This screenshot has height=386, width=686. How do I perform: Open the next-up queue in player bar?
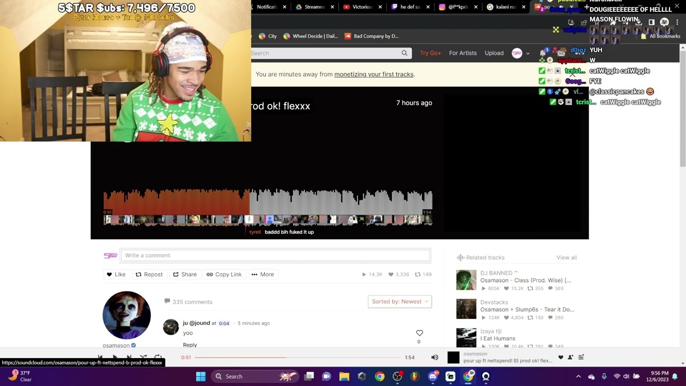coord(581,358)
